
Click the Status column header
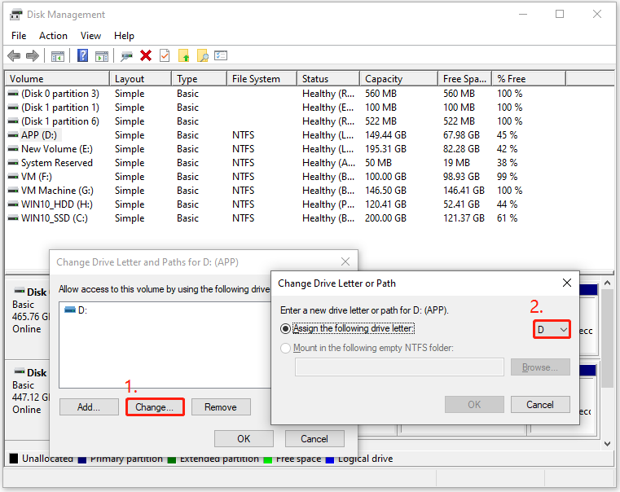coord(328,79)
